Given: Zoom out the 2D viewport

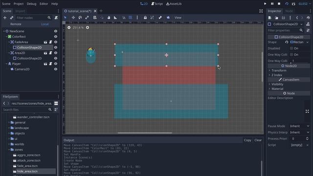Looking at the screenshot, I should coord(69,27).
